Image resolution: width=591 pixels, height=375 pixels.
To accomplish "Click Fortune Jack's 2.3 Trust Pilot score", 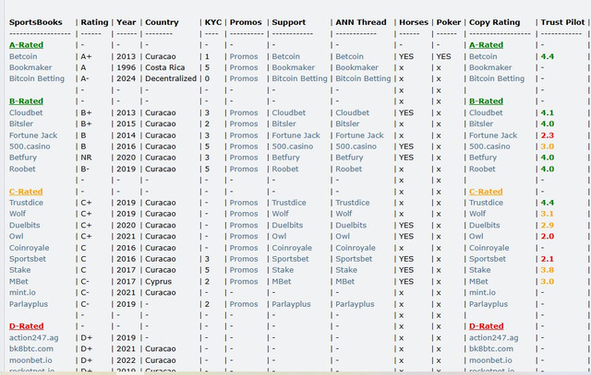I will (548, 135).
